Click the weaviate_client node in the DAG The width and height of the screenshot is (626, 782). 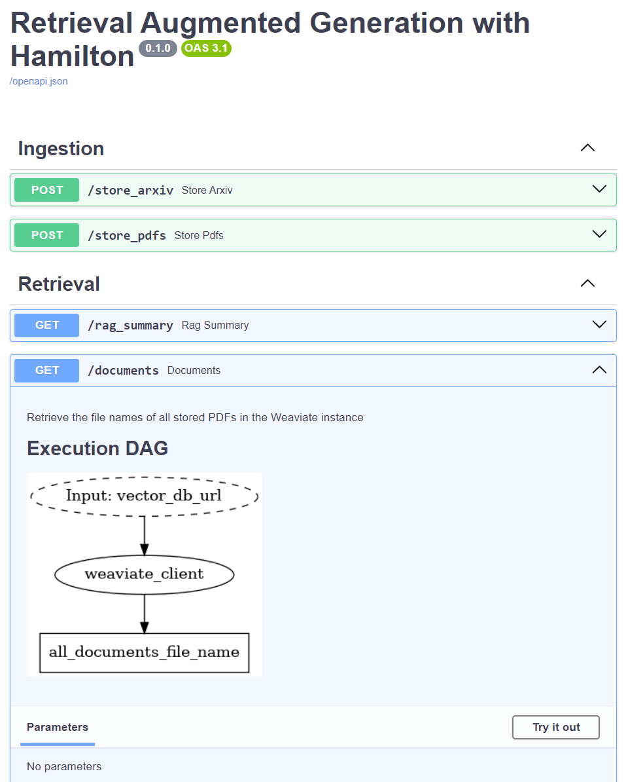(x=144, y=574)
